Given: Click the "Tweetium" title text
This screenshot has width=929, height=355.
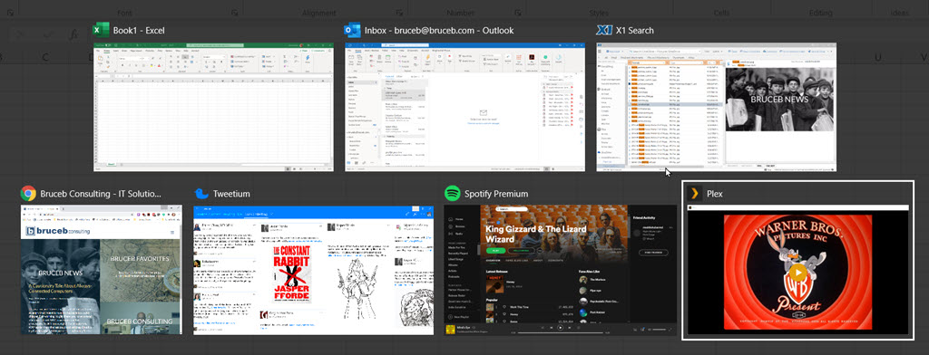Looking at the screenshot, I should tap(231, 194).
